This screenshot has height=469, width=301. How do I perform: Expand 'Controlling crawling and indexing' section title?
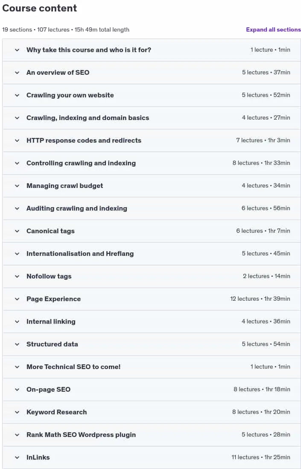(x=81, y=163)
